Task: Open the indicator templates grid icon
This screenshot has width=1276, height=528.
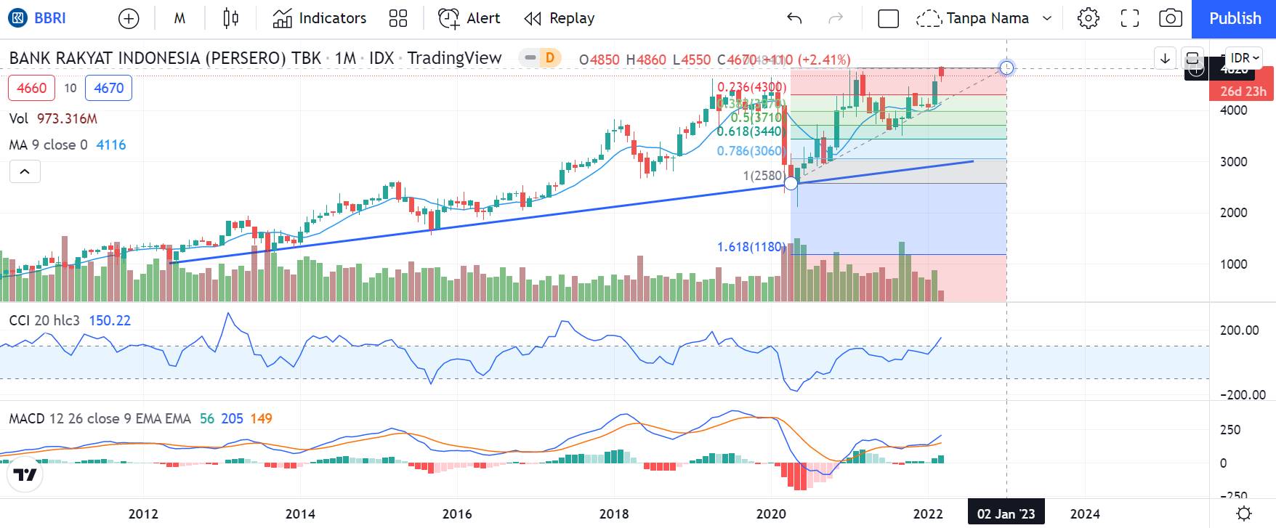Action: 398,18
